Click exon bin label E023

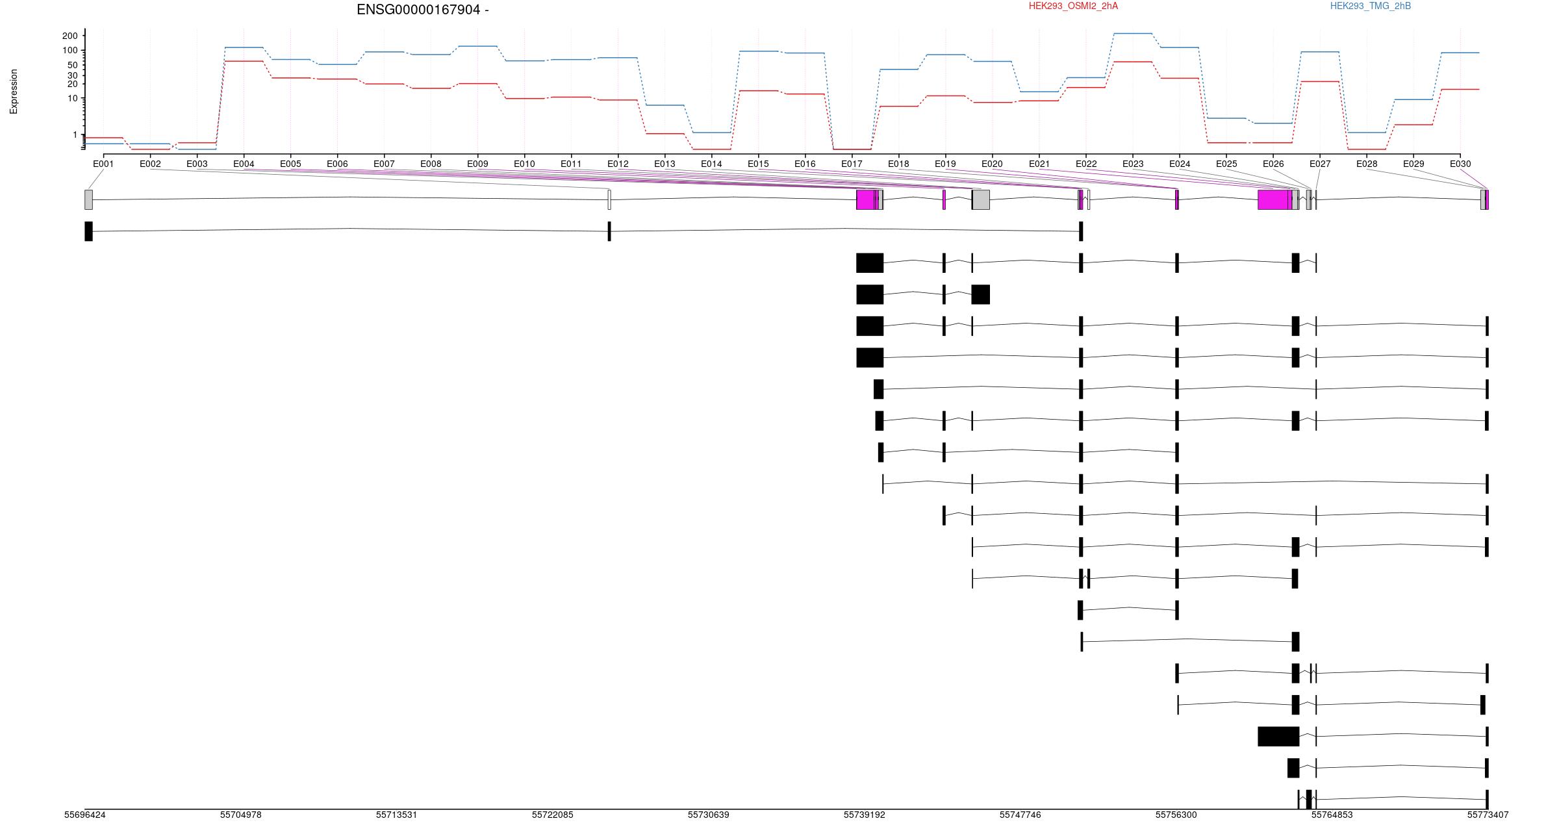pos(1133,164)
